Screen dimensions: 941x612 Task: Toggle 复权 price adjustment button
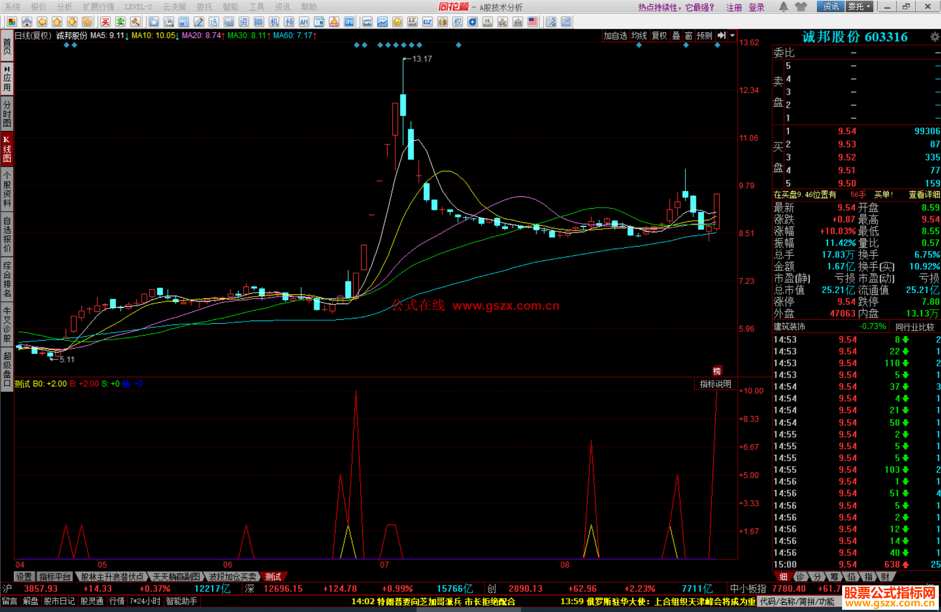pyautogui.click(x=659, y=36)
